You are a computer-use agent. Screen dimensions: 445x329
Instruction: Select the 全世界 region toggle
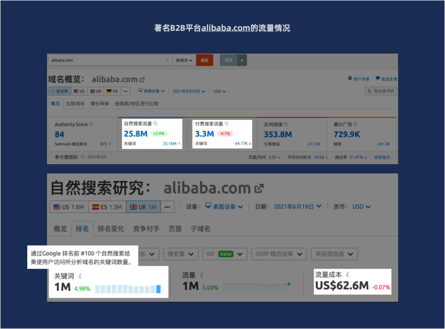[60, 91]
